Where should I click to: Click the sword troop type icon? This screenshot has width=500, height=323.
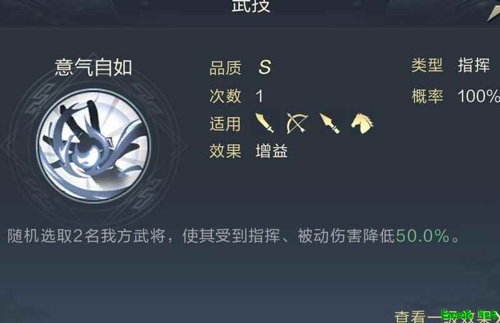(264, 123)
